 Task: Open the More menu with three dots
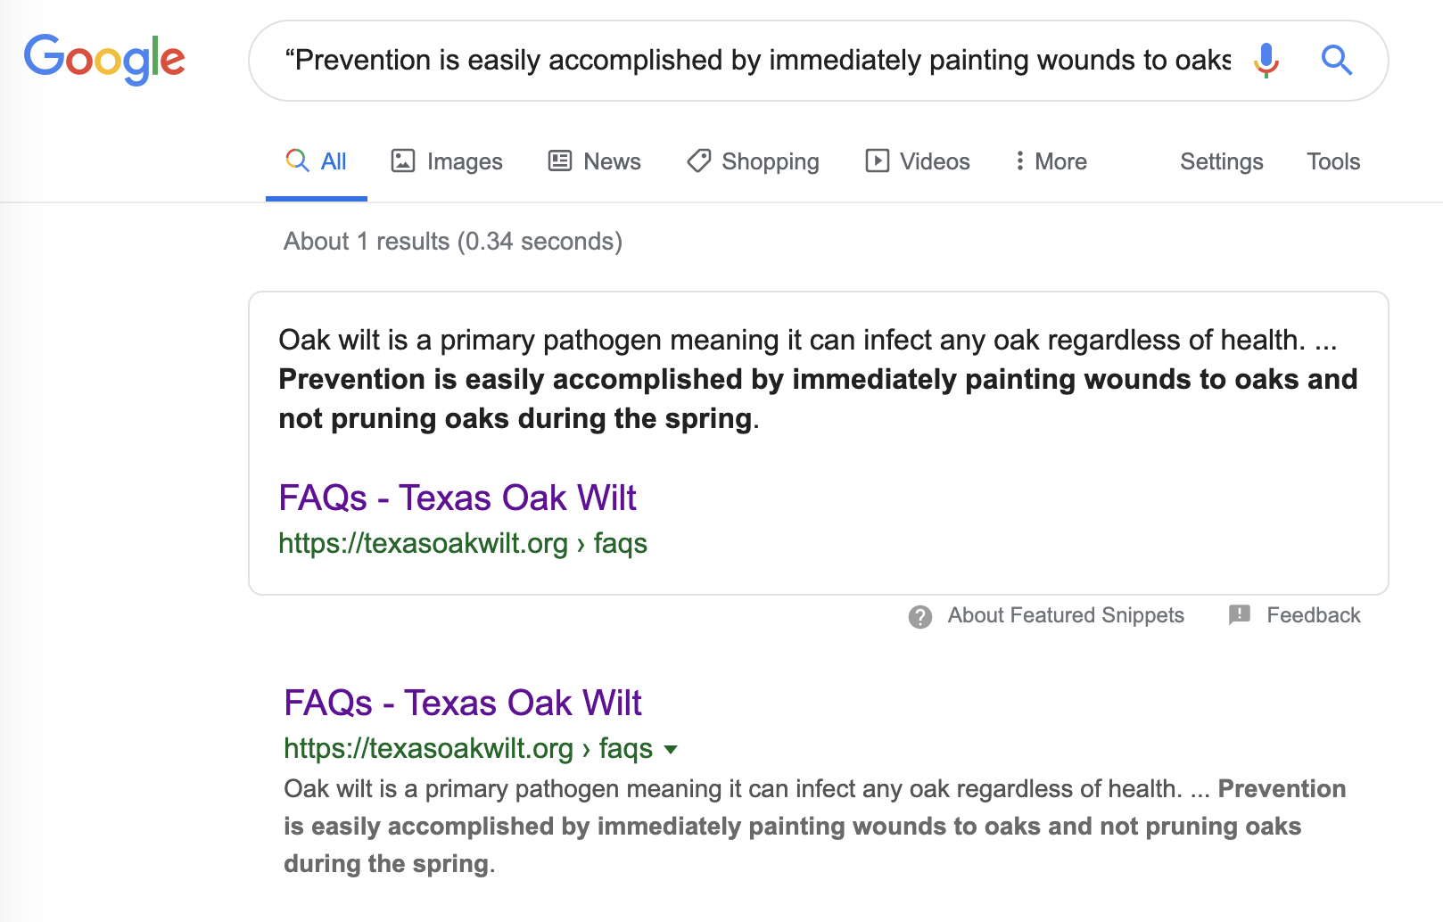pyautogui.click(x=1051, y=161)
